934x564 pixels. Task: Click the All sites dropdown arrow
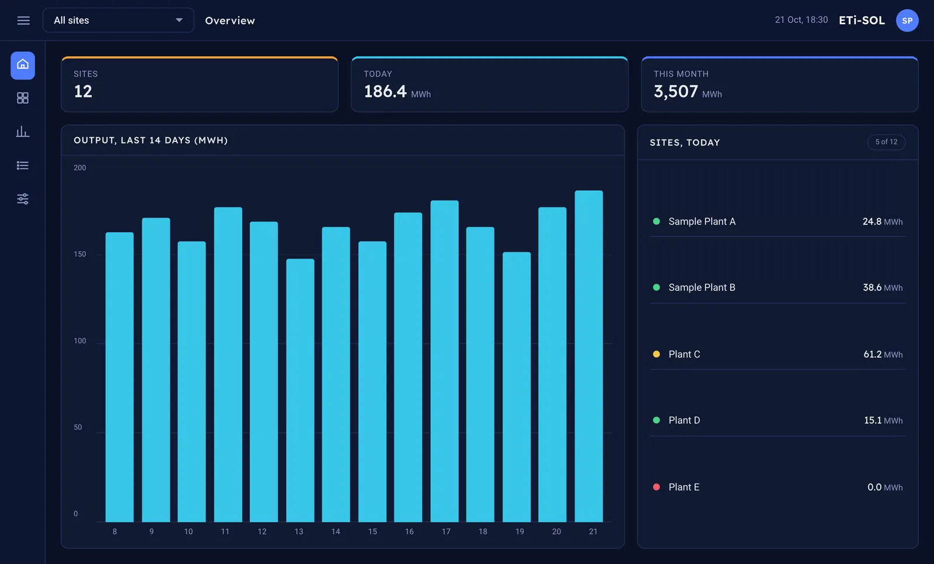tap(179, 20)
